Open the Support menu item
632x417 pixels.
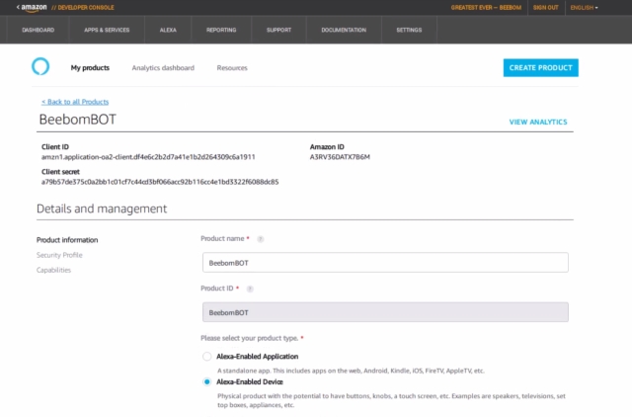click(278, 30)
